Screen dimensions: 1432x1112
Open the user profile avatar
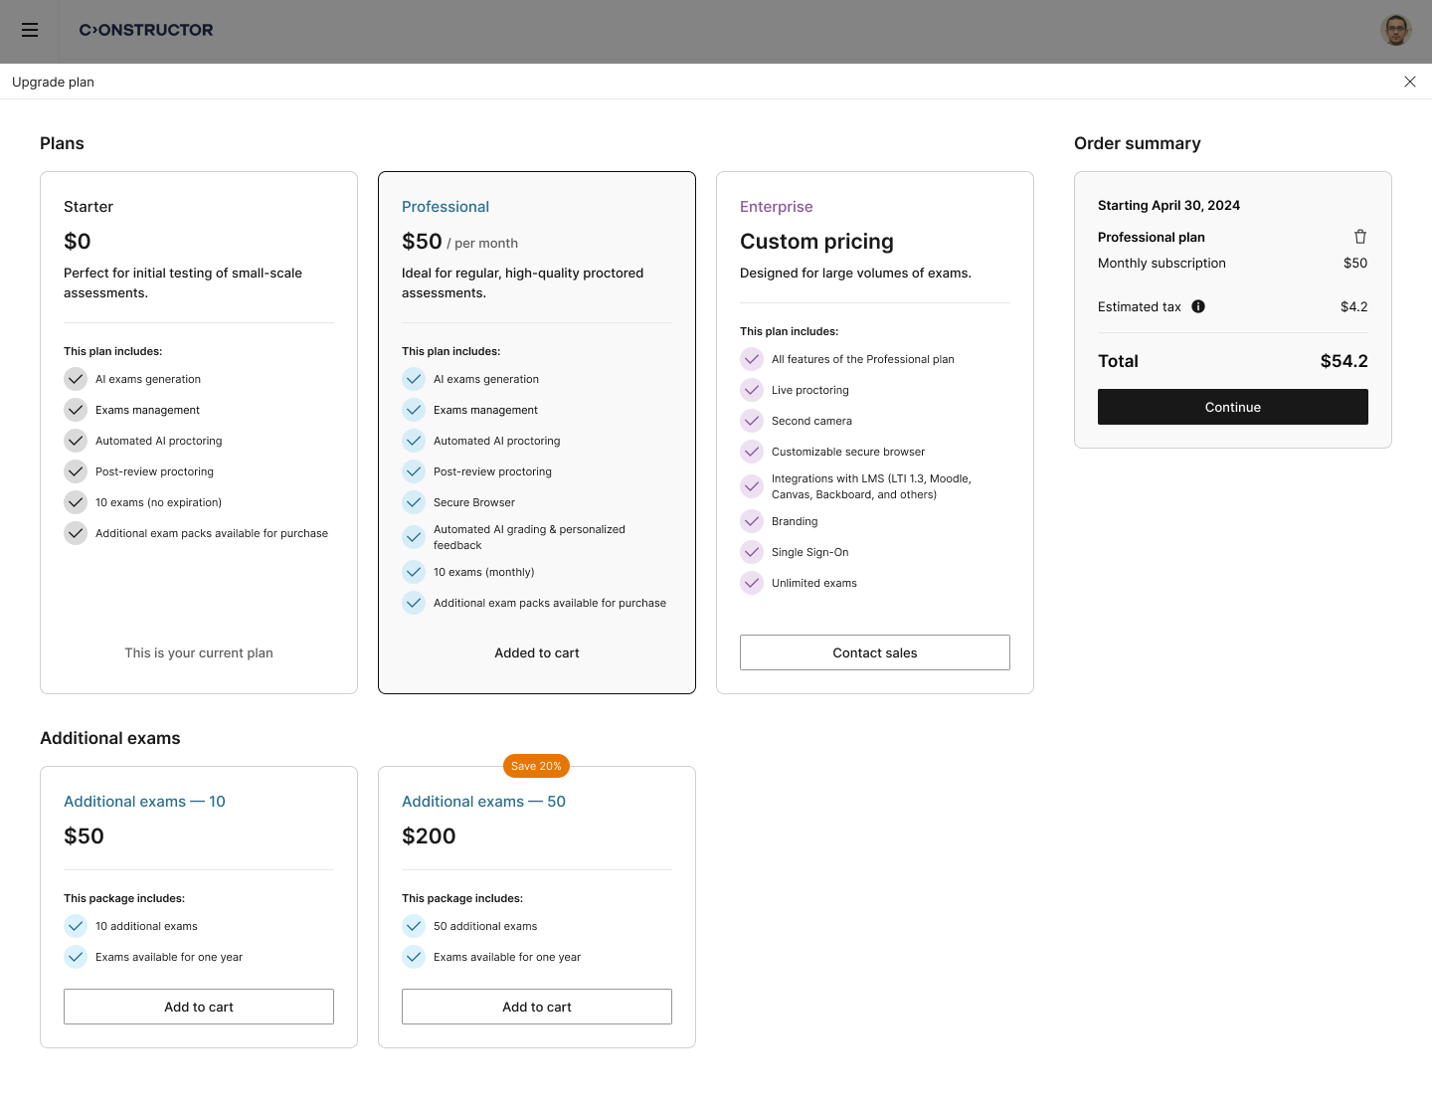pos(1396,30)
